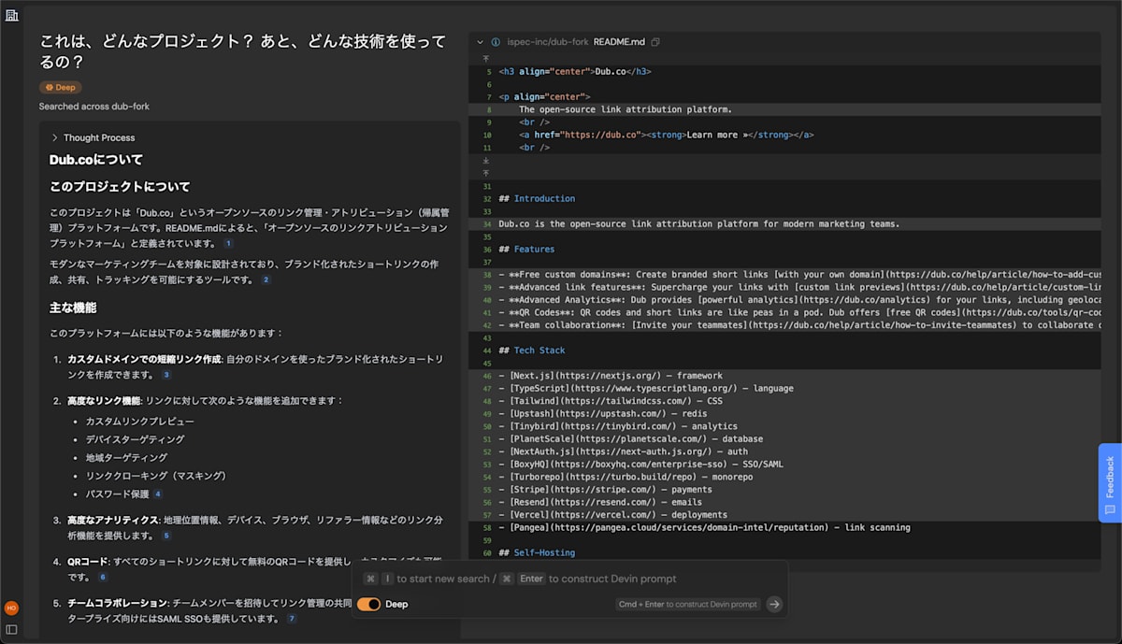The width and height of the screenshot is (1122, 644).
Task: Click the heading このプロジェクトについて
Action: pos(120,187)
